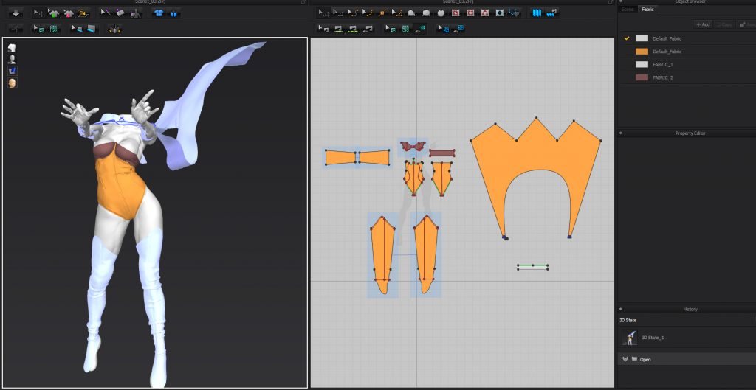Viewport: 756px width, 390px height.
Task: Select the maroon bra-shaped pattern piece
Action: point(413,146)
